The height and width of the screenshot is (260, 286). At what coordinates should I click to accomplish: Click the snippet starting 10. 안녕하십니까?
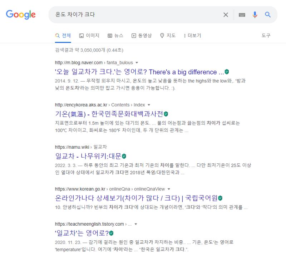tap(151, 207)
